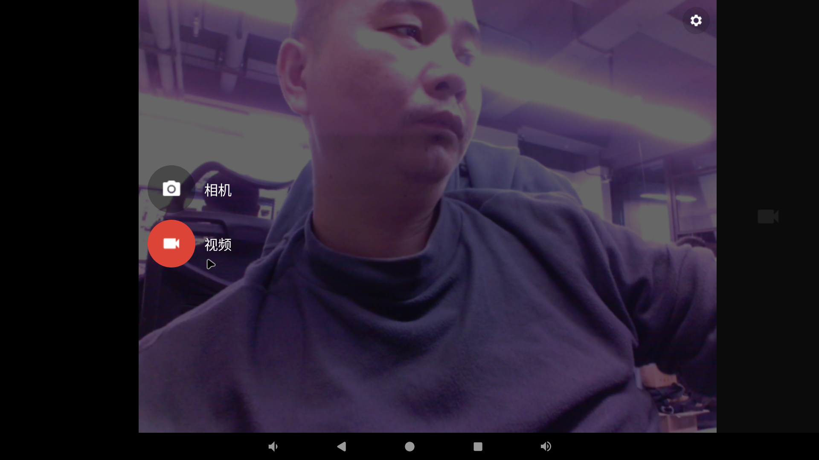
Task: Tap the home circle navigation icon
Action: [409, 446]
